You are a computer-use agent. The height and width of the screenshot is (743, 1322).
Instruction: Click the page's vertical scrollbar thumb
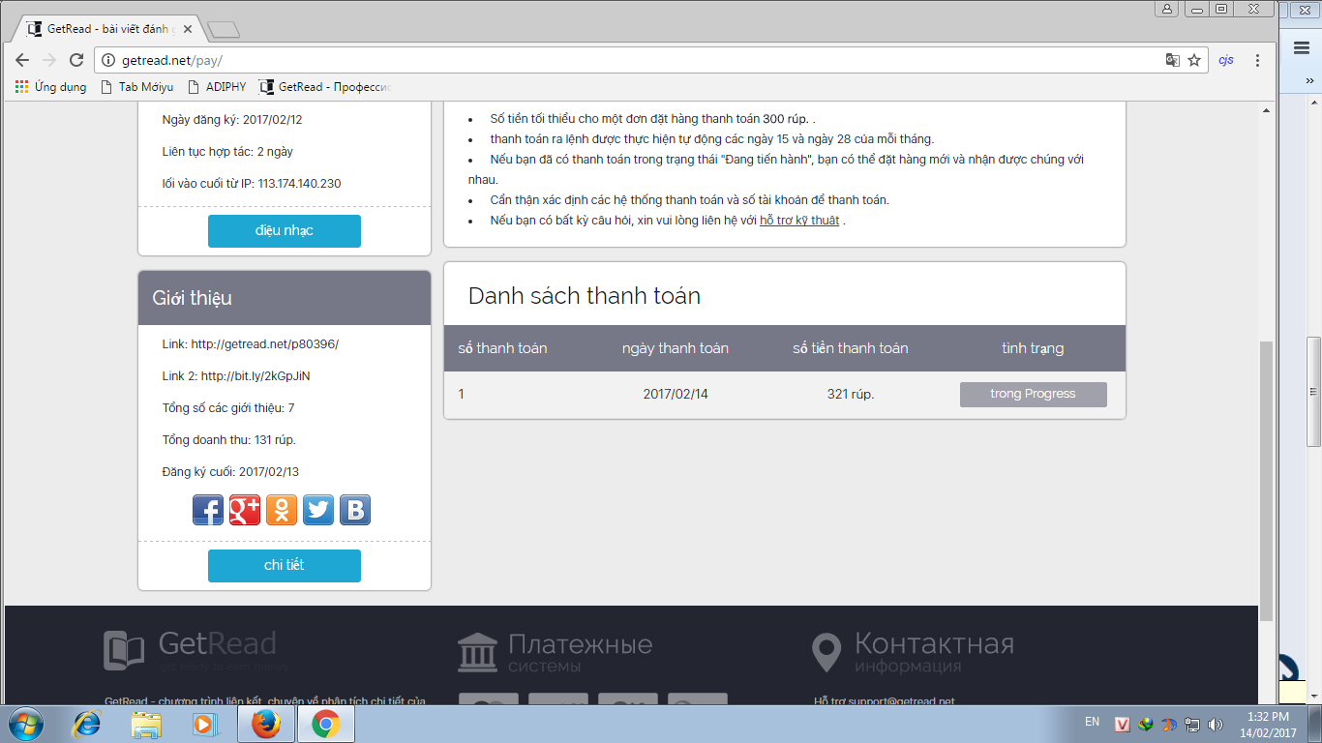1266,481
